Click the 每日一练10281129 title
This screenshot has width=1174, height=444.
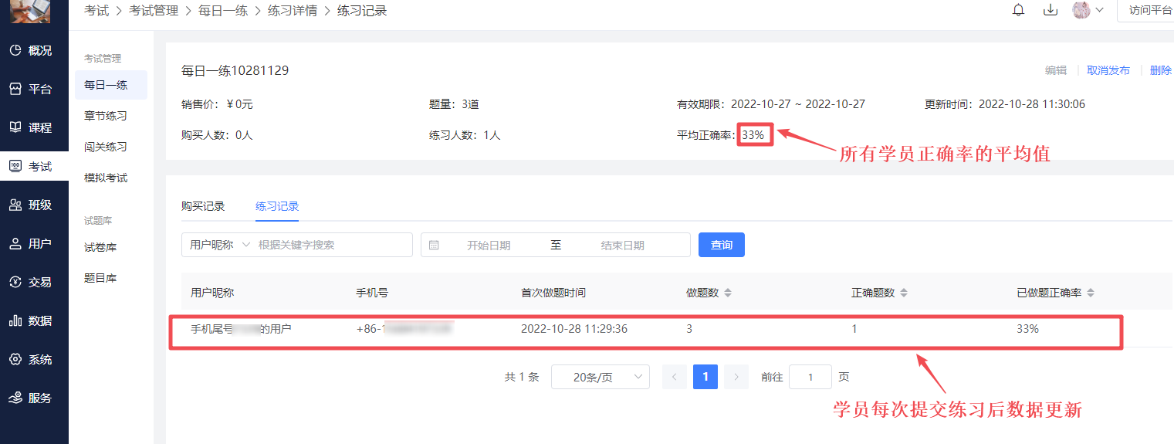[x=235, y=70]
